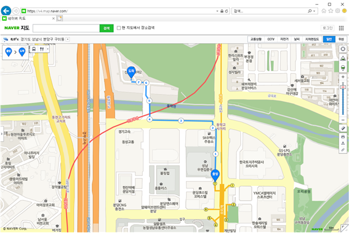Switch to 일반 map view
Viewport: 349px width, 235px height.
point(329,39)
